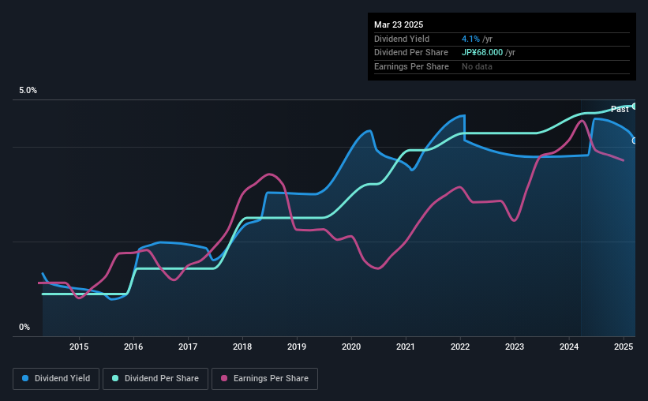
Task: Toggle the Earnings Per Share legend button
Action: click(x=264, y=379)
